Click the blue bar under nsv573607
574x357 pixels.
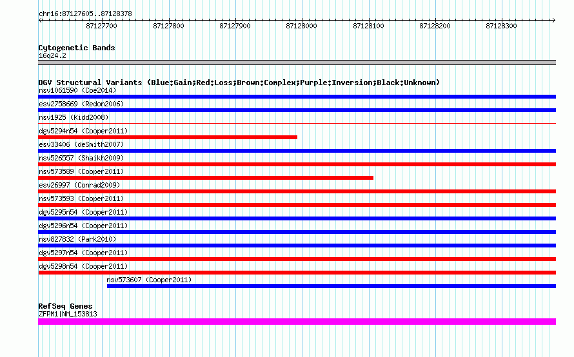332,286
